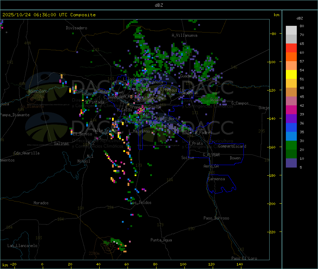Click the Agua_Toro map label
The height and width of the screenshot is (269, 318).
point(38,91)
